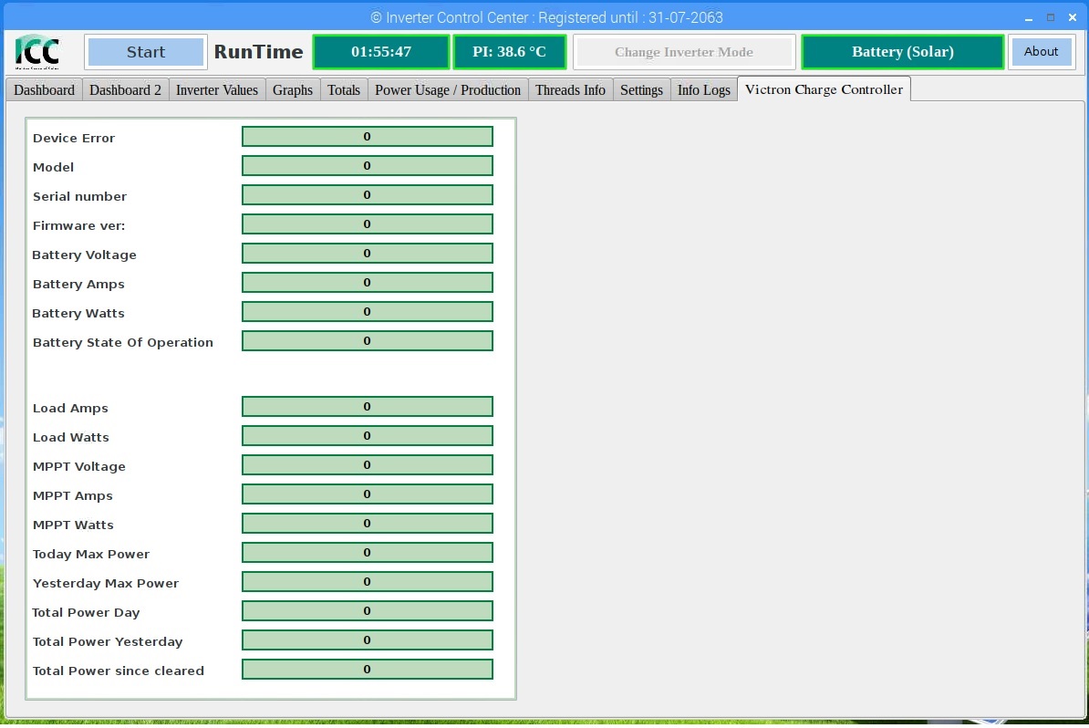Open the Settings tab
The image size is (1089, 728).
tap(641, 89)
